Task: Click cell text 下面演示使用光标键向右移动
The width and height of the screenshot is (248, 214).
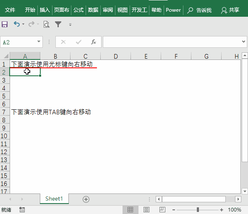Action: (52, 64)
